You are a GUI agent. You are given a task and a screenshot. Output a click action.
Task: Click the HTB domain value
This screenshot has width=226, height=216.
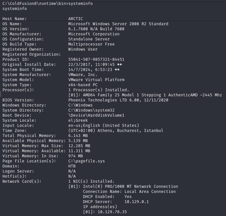pos(72,166)
